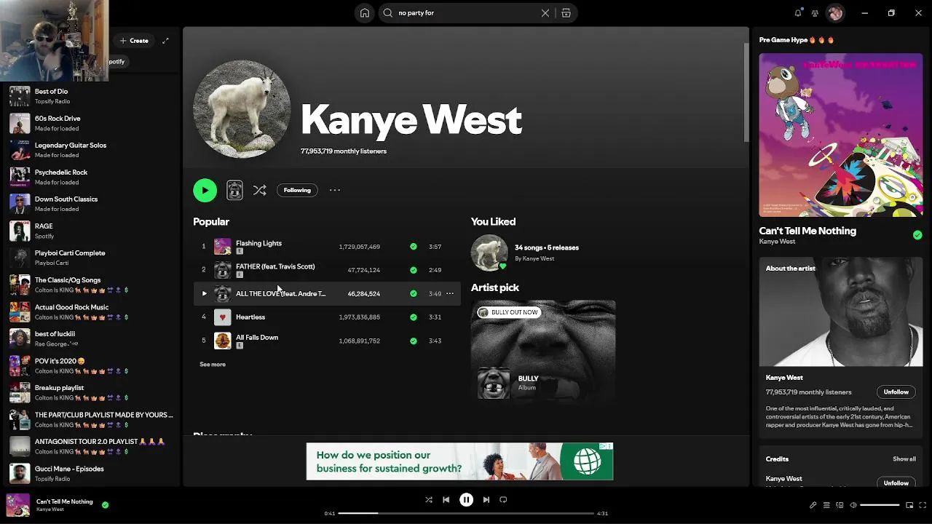
Task: Select All Falls Down track title
Action: click(x=257, y=338)
